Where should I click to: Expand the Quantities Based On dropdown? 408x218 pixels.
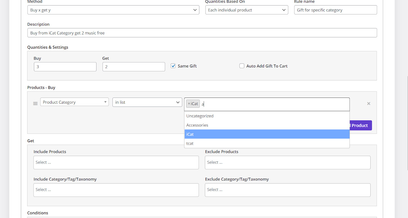pos(247,10)
